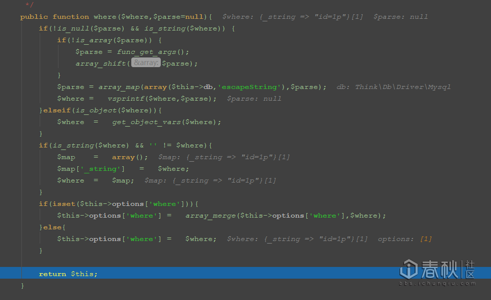The height and width of the screenshot is (300, 491).
Task: Click the '$parse=null' default parameter
Action: [x=178, y=17]
